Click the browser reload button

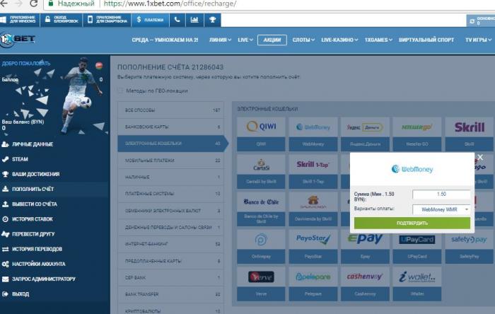(x=33, y=4)
